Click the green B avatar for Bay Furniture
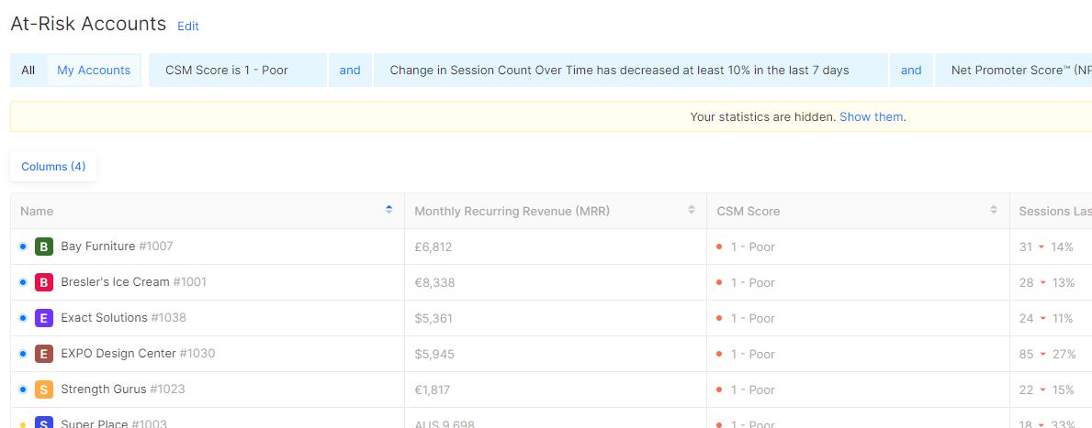Viewport: 1092px width, 428px height. (x=44, y=247)
